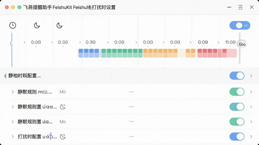Click the small arrow before 0:09 marker
The width and height of the screenshot is (259, 145).
coord(191,42)
